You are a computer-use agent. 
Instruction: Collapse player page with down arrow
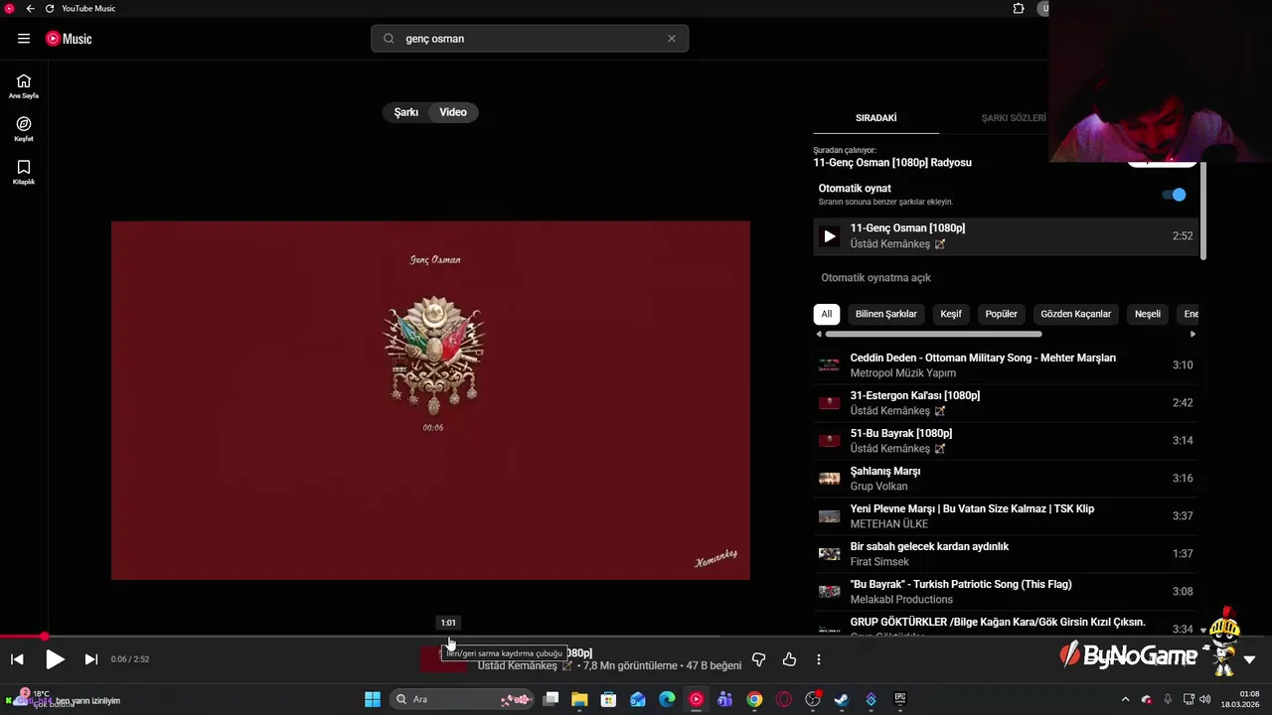coord(1249,659)
